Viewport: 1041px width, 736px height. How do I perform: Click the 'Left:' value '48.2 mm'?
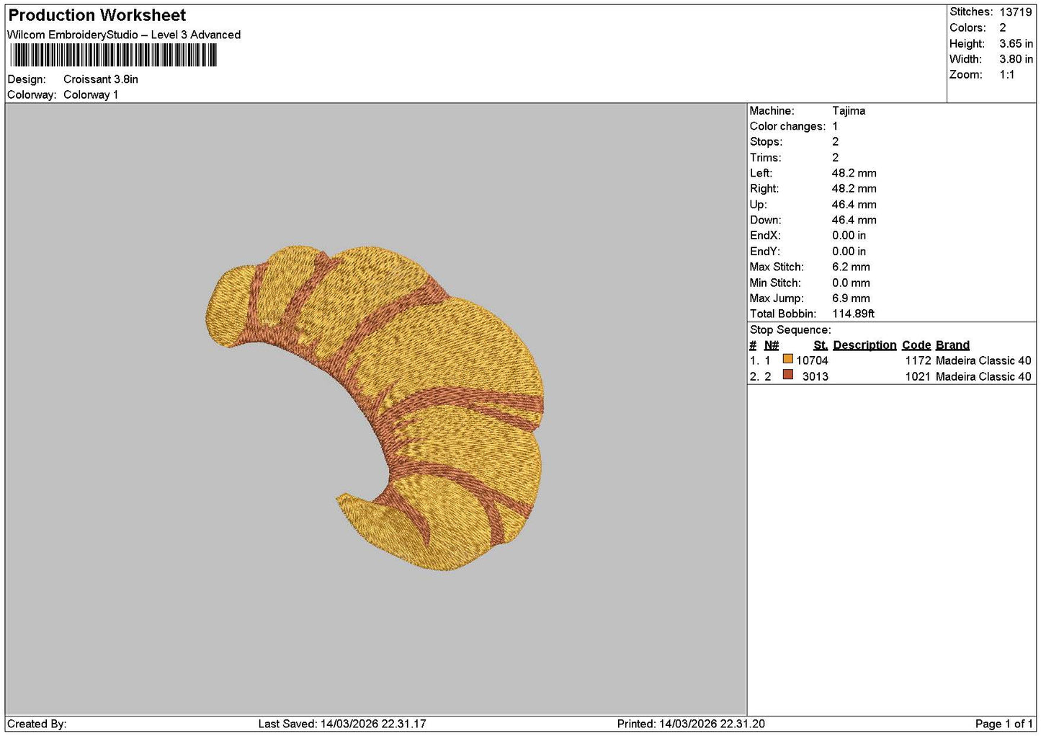coord(854,173)
